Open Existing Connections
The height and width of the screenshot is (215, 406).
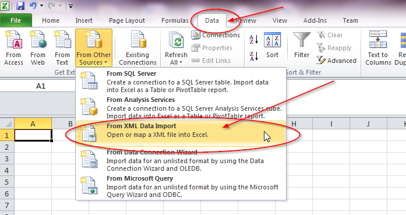[137, 48]
